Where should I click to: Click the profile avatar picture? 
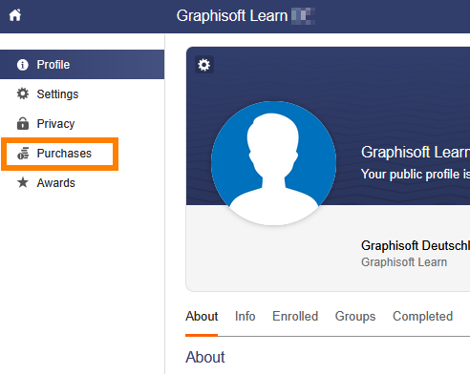click(273, 163)
